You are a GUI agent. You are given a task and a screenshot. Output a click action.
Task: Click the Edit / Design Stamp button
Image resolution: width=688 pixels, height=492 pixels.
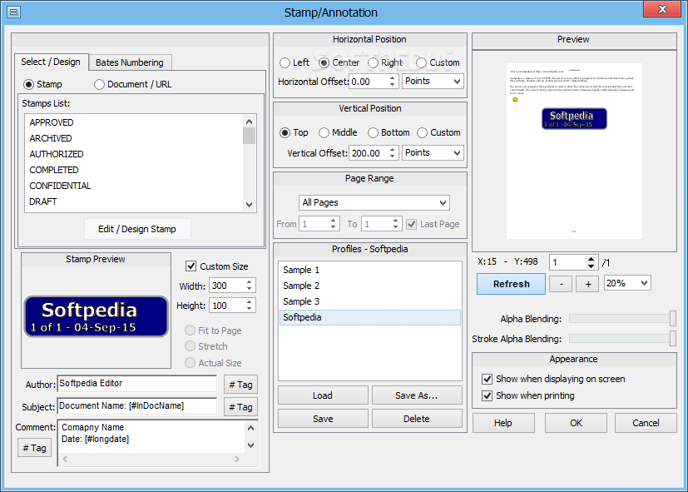pyautogui.click(x=137, y=229)
